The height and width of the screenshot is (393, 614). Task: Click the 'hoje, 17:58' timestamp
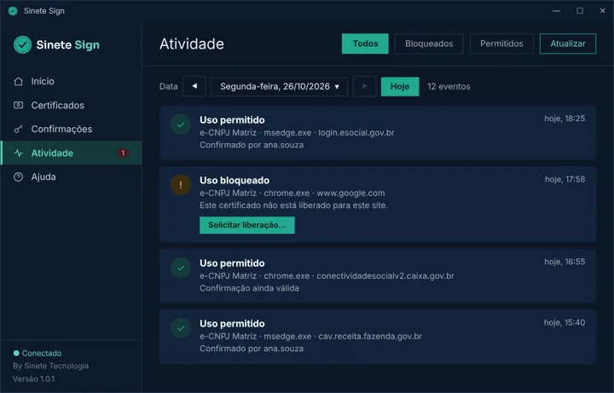click(565, 179)
